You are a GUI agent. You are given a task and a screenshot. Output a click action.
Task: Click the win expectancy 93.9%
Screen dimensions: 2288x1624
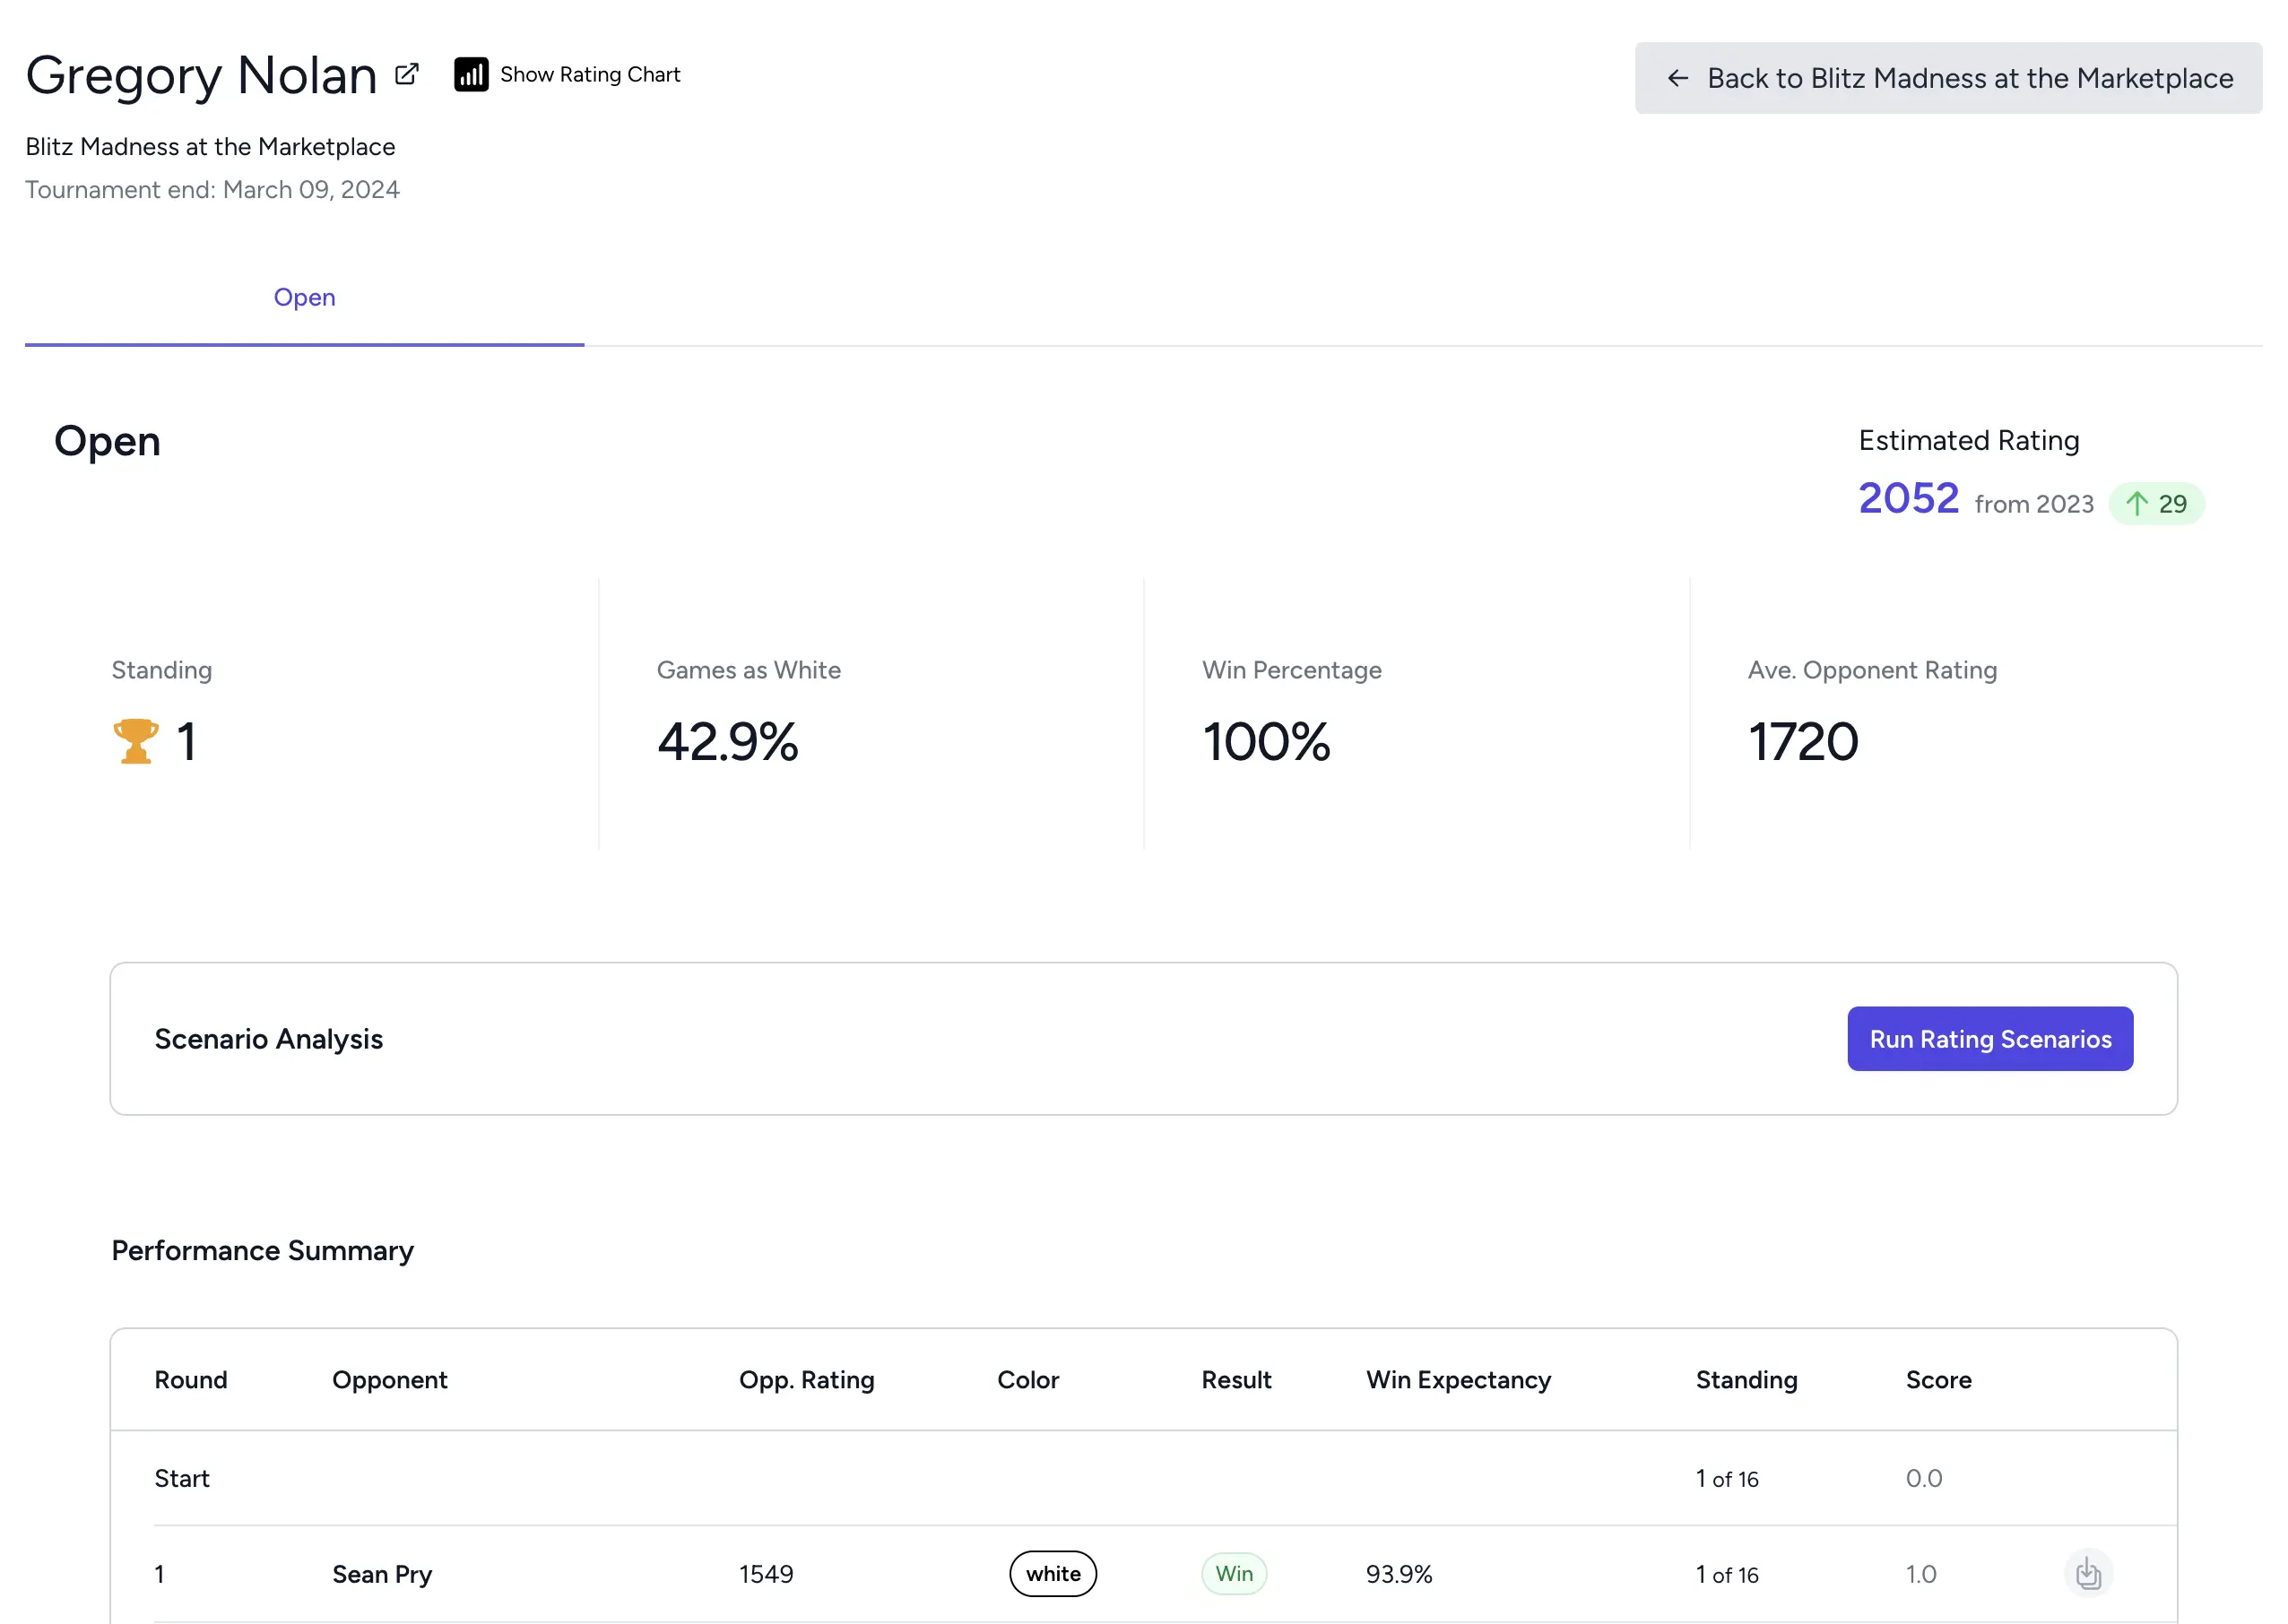1399,1575
